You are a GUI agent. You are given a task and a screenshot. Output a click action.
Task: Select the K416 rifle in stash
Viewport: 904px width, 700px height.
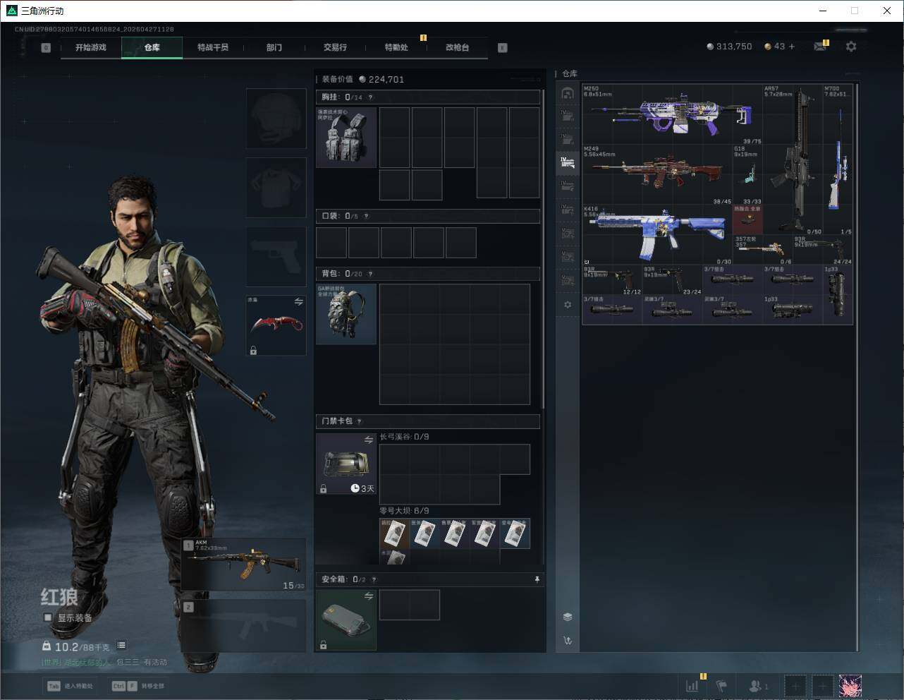(x=657, y=235)
